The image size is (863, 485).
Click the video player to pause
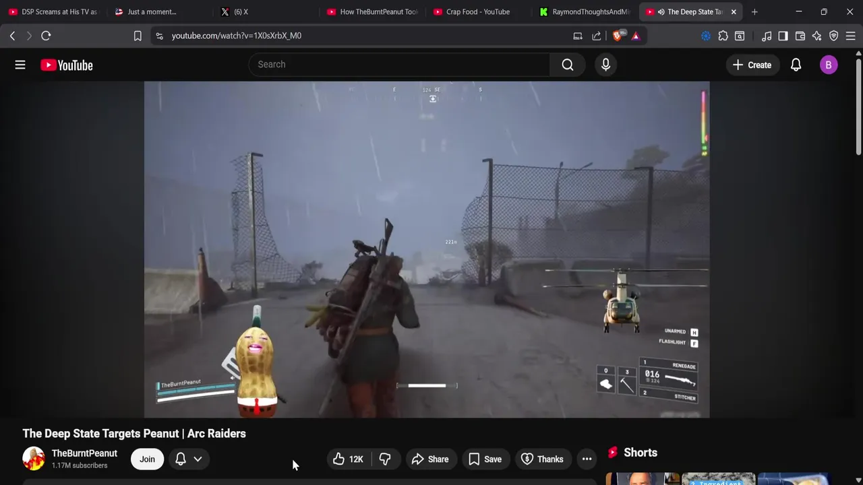coord(427,249)
